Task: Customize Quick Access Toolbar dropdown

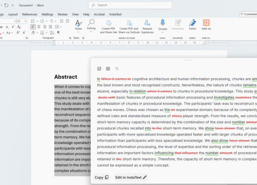Action: (x=13, y=6)
